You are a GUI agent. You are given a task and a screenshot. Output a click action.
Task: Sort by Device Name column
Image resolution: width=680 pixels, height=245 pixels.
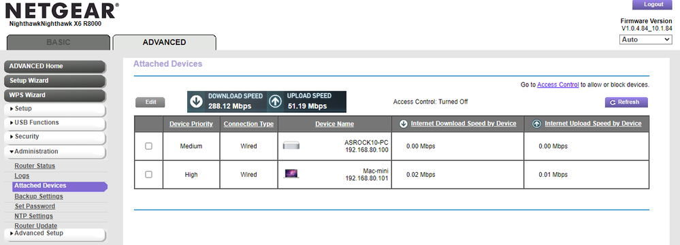(334, 124)
